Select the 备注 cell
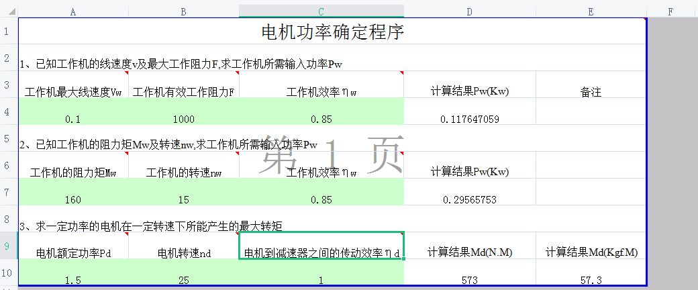Screen dimensions: 698x290 tap(591, 84)
